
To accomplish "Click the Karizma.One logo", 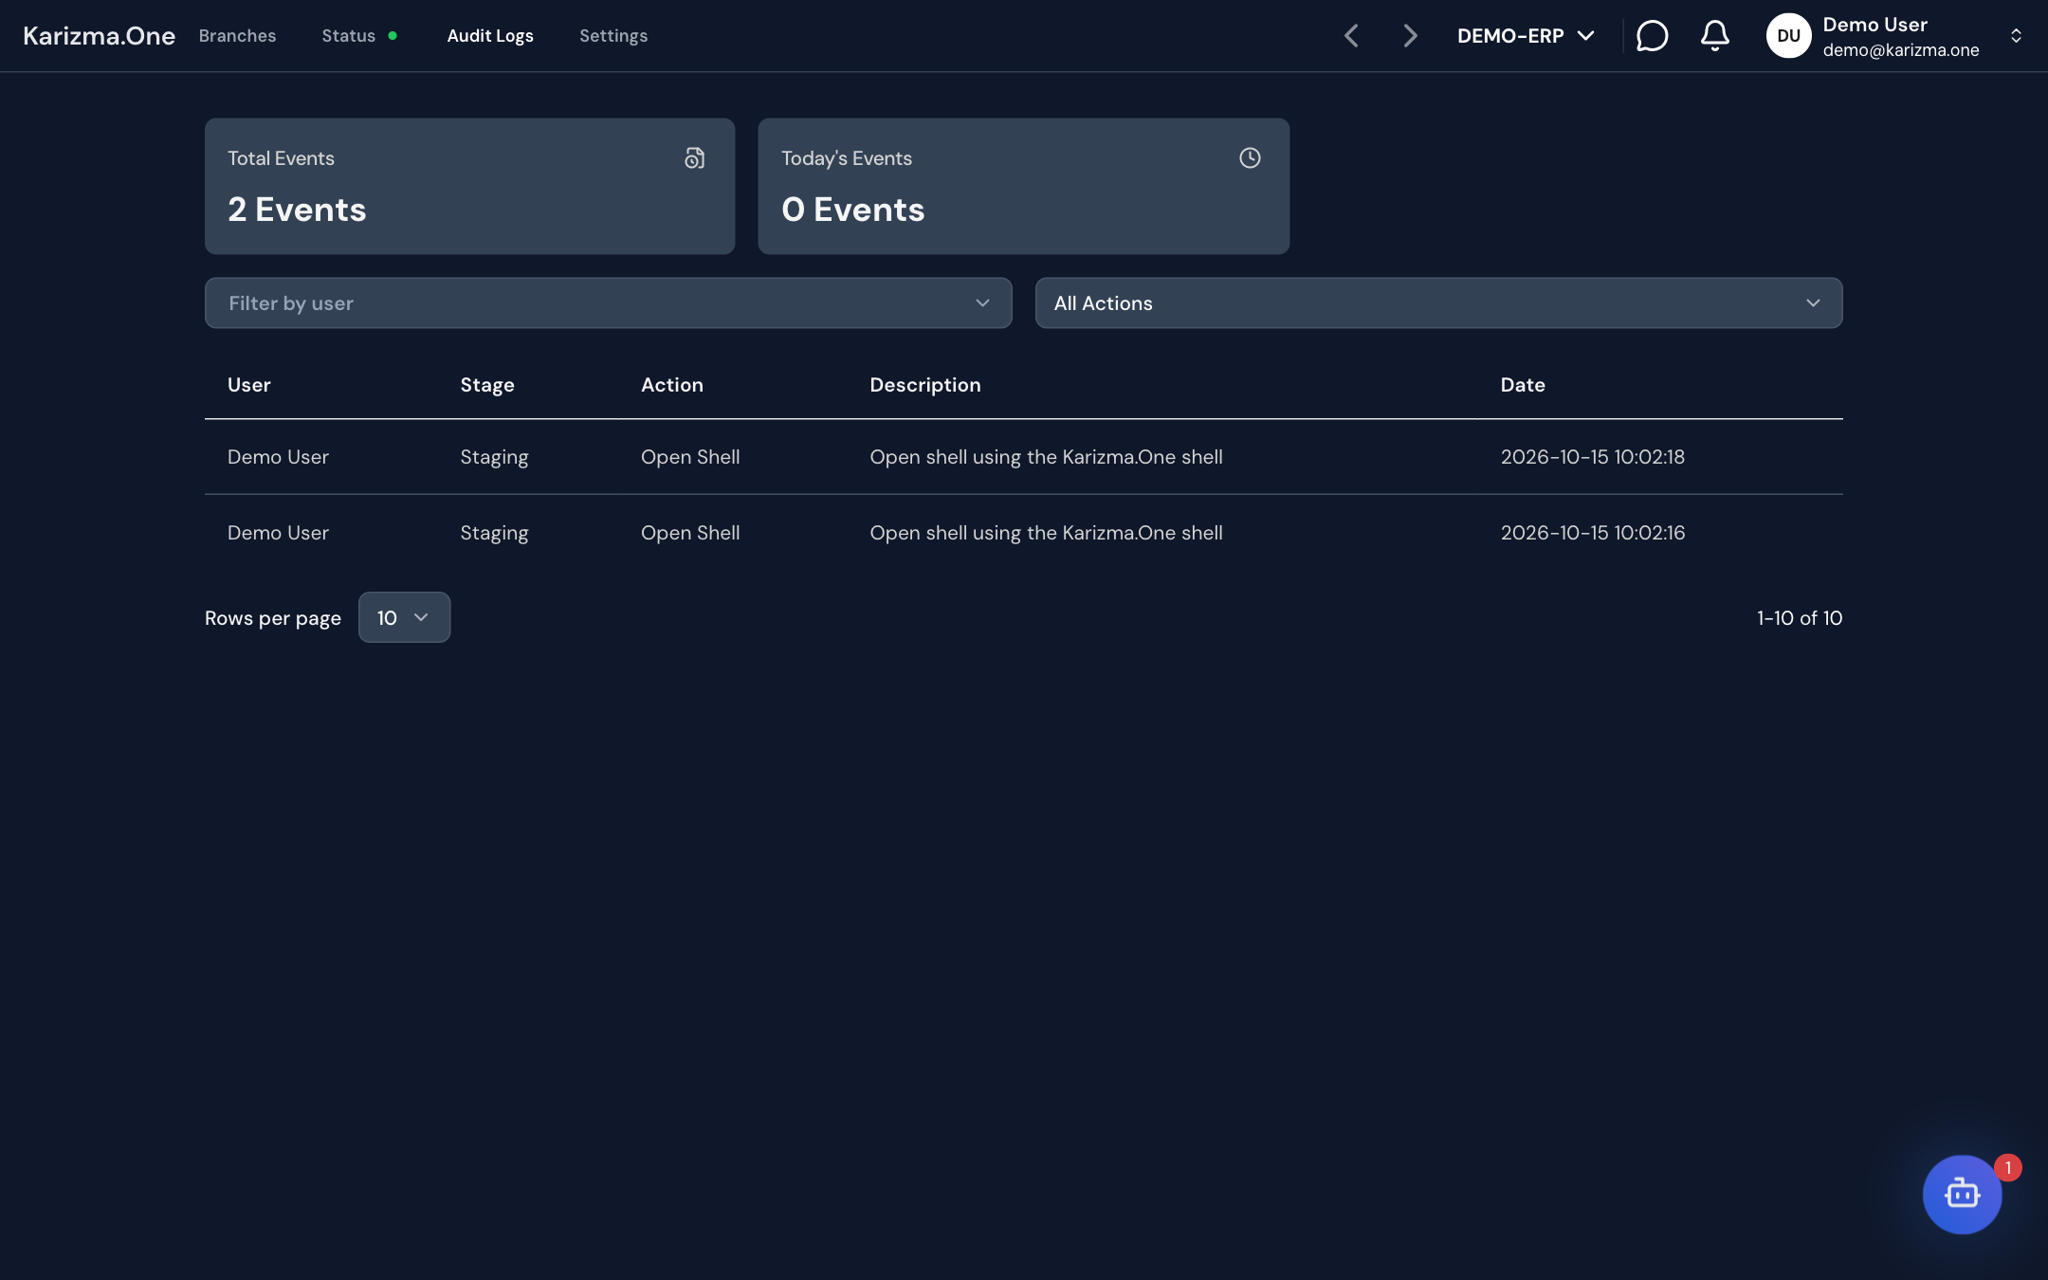I will pyautogui.click(x=99, y=35).
